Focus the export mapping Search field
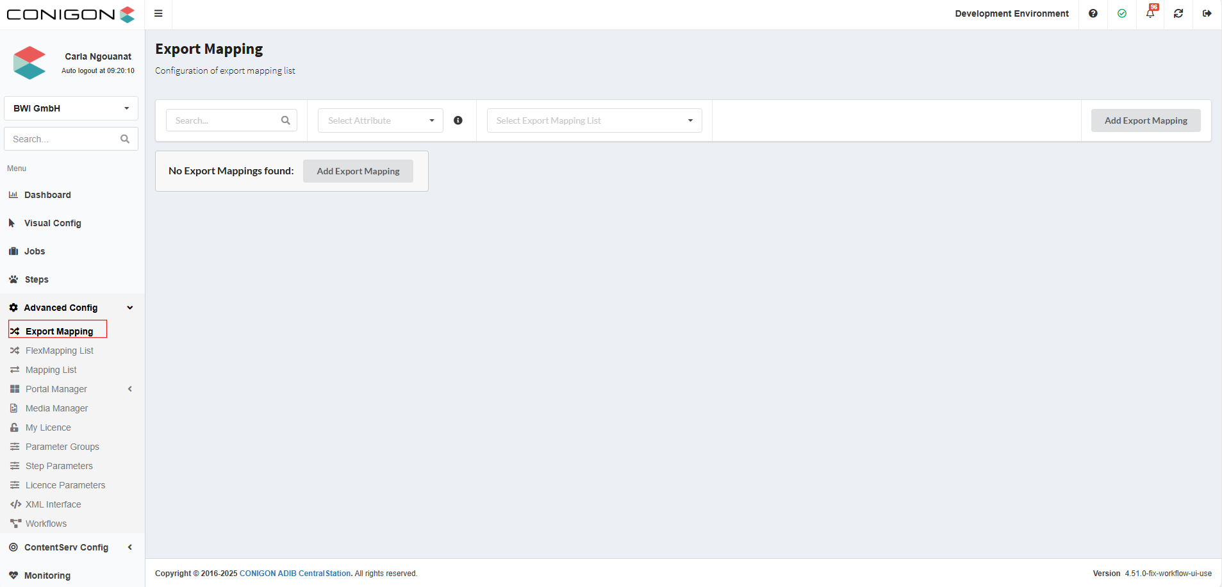 click(224, 120)
